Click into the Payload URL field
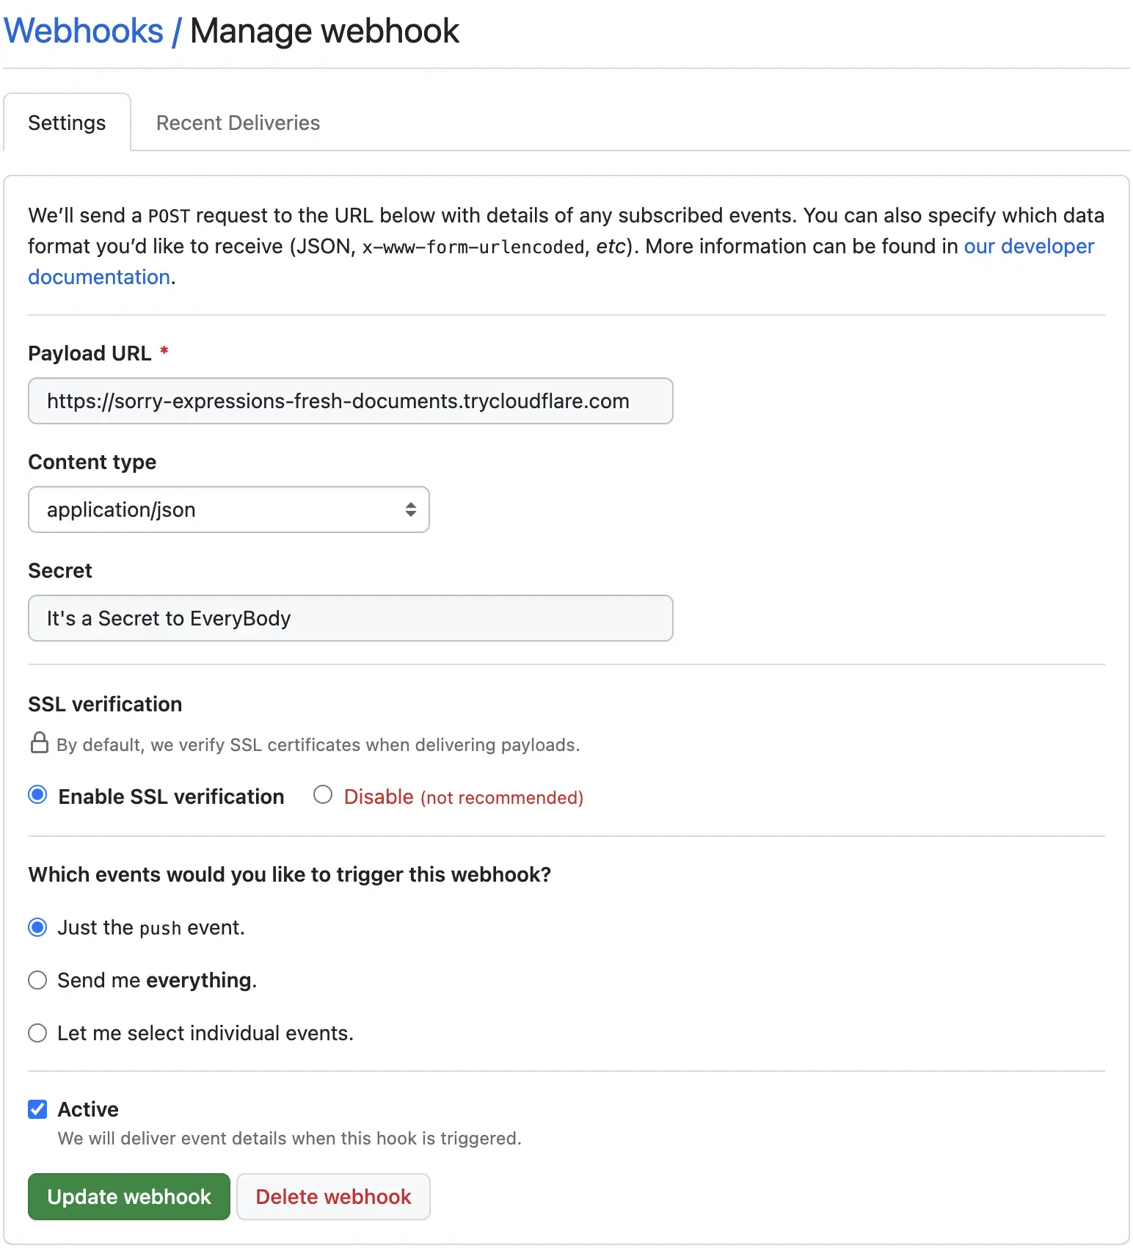This screenshot has height=1248, width=1133. (x=350, y=401)
